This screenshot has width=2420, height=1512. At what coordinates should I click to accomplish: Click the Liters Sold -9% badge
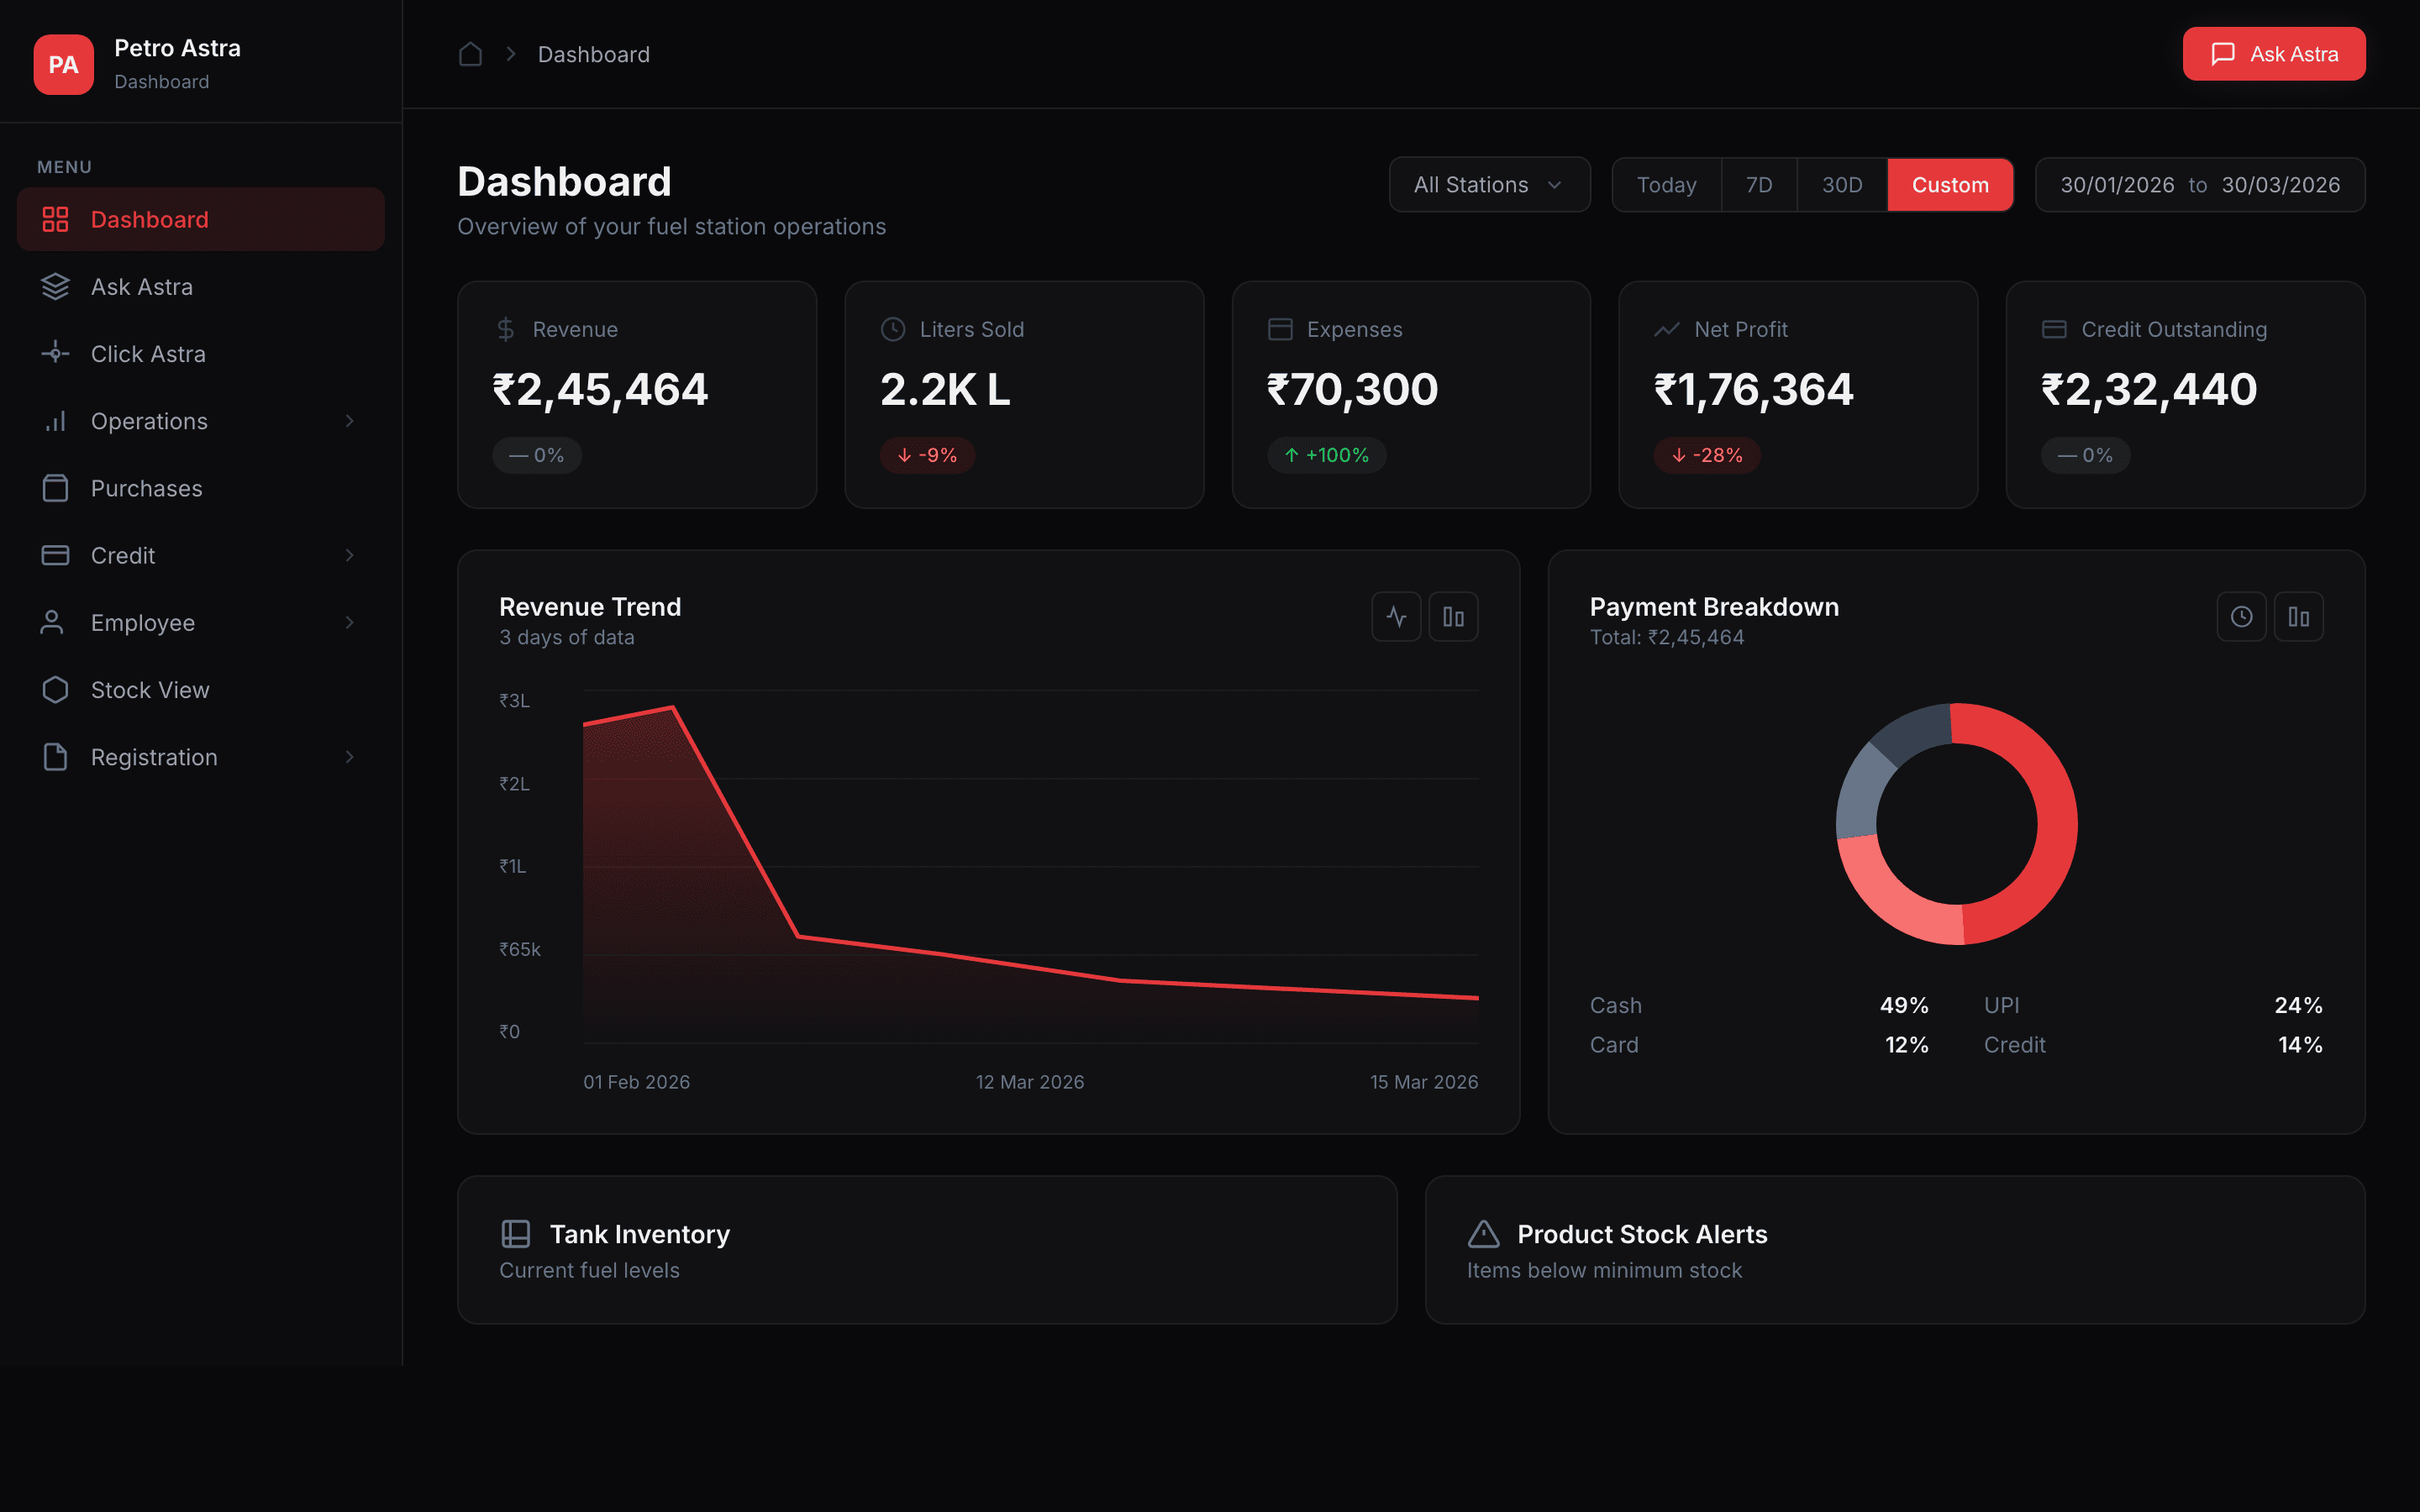[927, 455]
